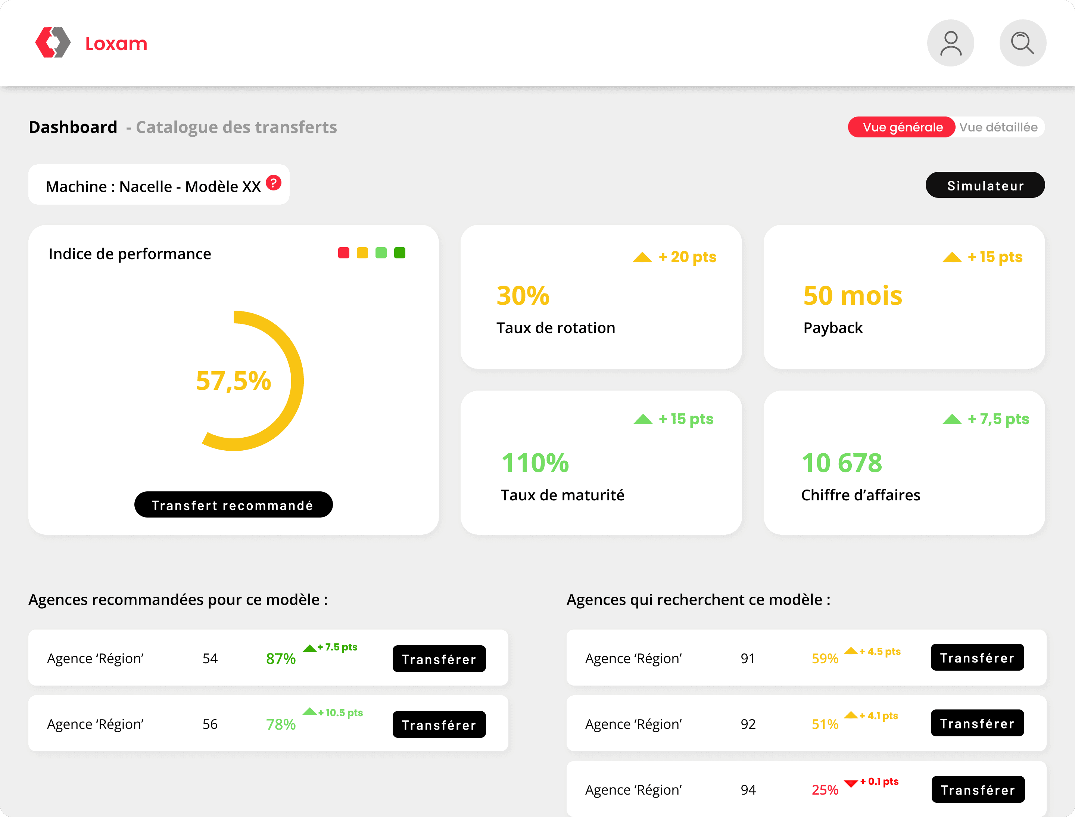Transfer to agency number 54
1075x817 pixels.
click(x=439, y=659)
